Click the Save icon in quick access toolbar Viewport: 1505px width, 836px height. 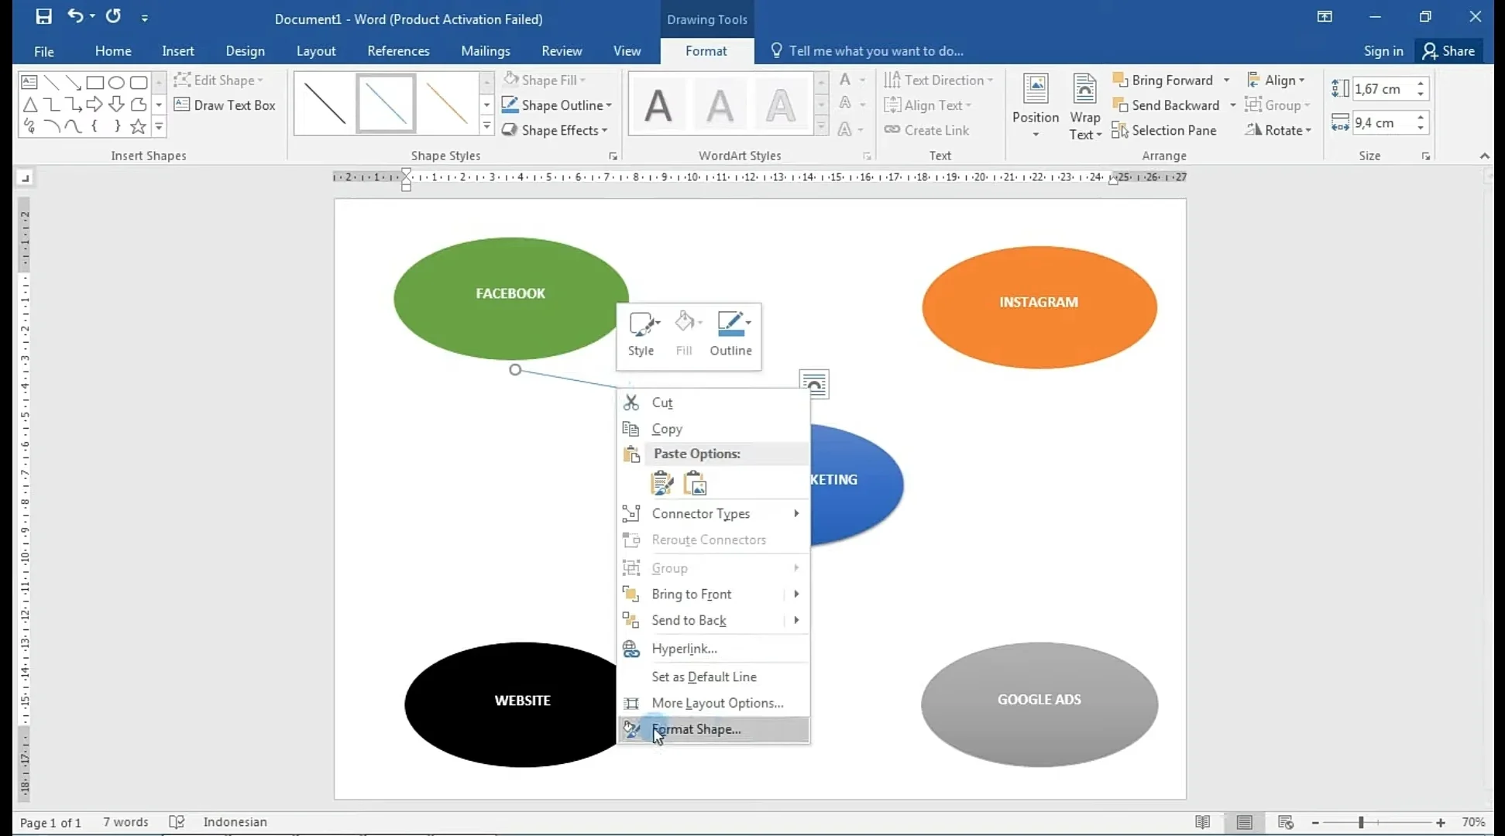pos(43,16)
